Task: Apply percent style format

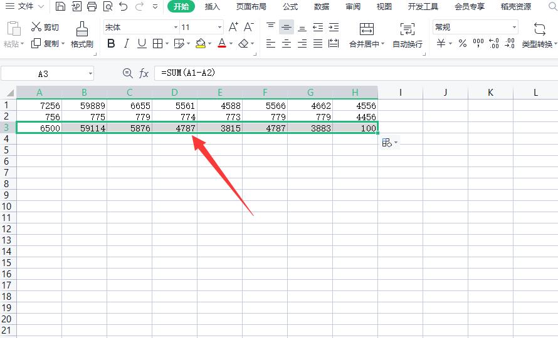Action: 462,43
